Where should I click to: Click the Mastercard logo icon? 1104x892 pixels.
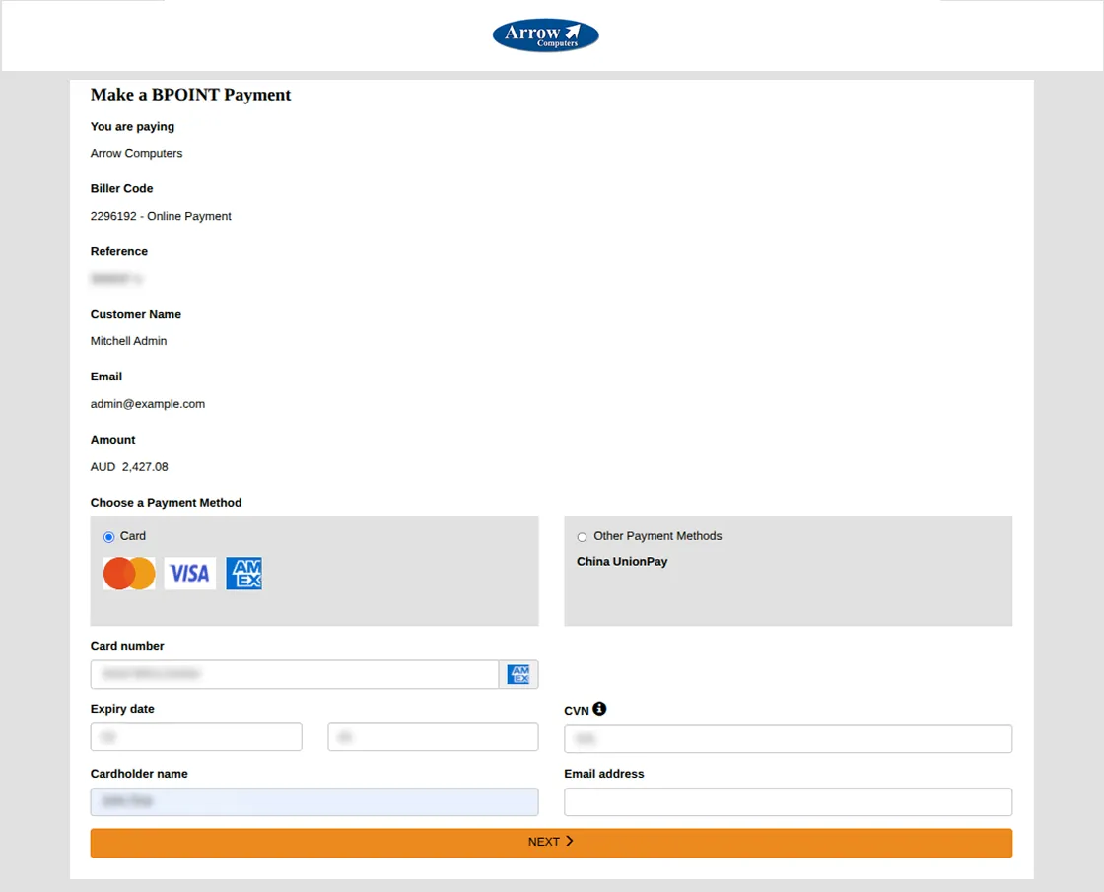coord(129,573)
